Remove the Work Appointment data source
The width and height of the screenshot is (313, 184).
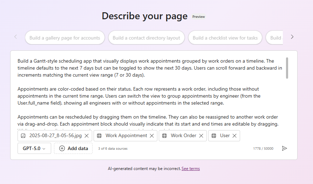[152, 136]
